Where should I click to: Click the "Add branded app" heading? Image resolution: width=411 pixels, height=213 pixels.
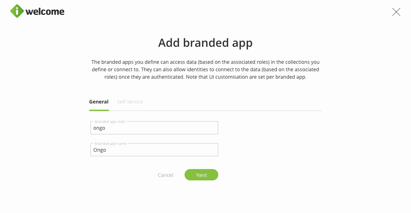205,43
